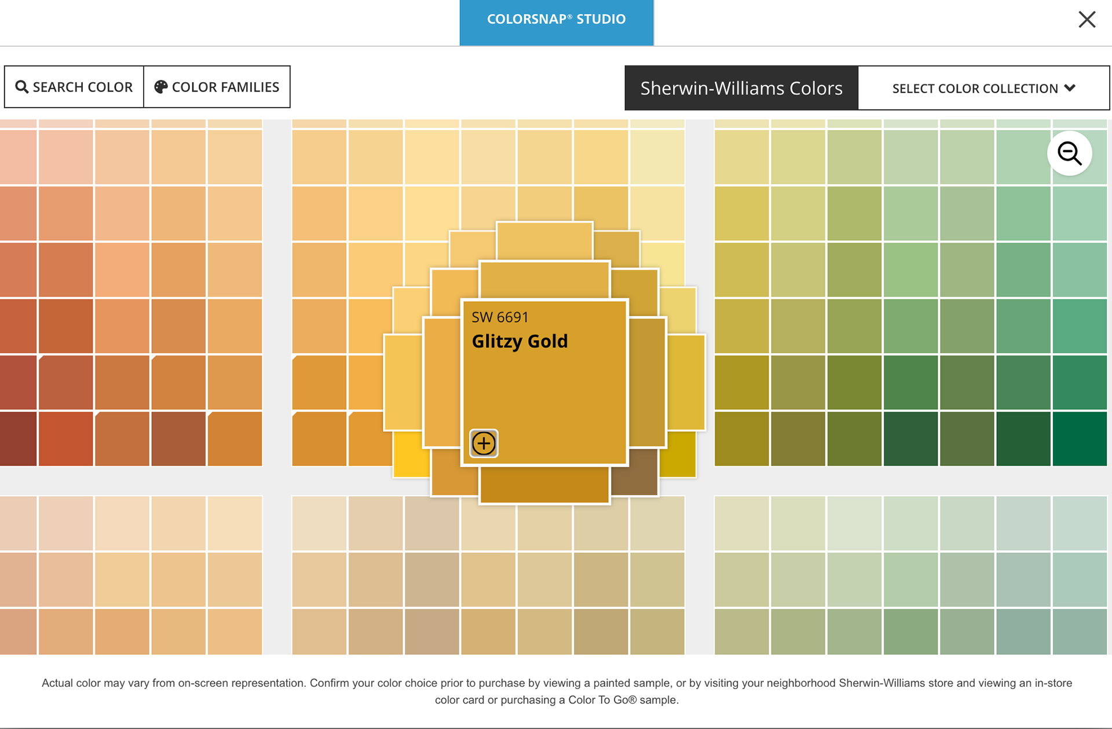Select the Glitzy Gold SW 6691 swatch
Screen dimensions: 1112x729
pyautogui.click(x=544, y=382)
